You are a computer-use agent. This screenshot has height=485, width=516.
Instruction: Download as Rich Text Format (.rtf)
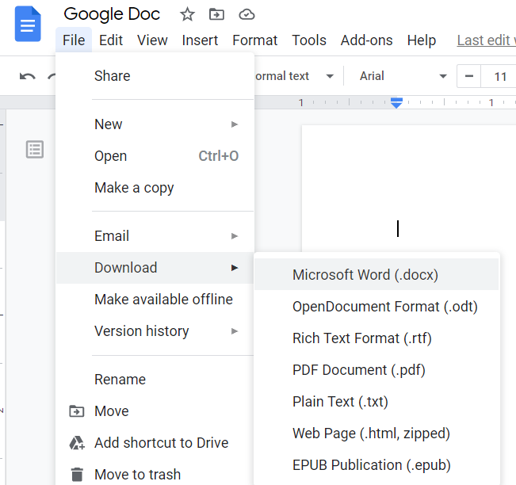376,338
